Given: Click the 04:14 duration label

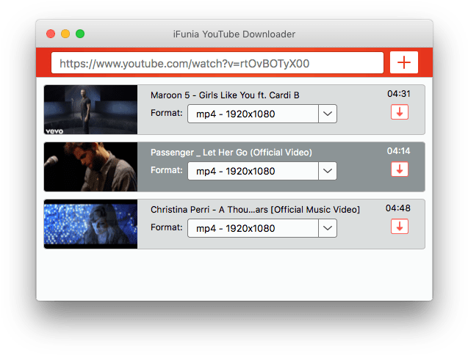Looking at the screenshot, I should pyautogui.click(x=398, y=151).
